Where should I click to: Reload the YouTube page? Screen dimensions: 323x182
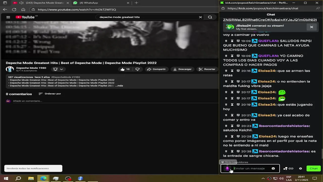click(14, 10)
